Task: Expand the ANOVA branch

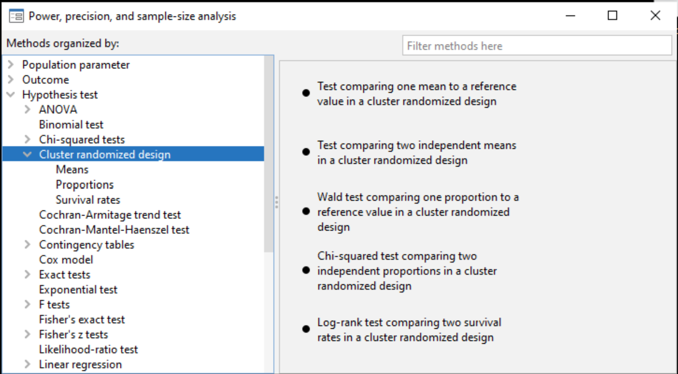Action: point(27,109)
